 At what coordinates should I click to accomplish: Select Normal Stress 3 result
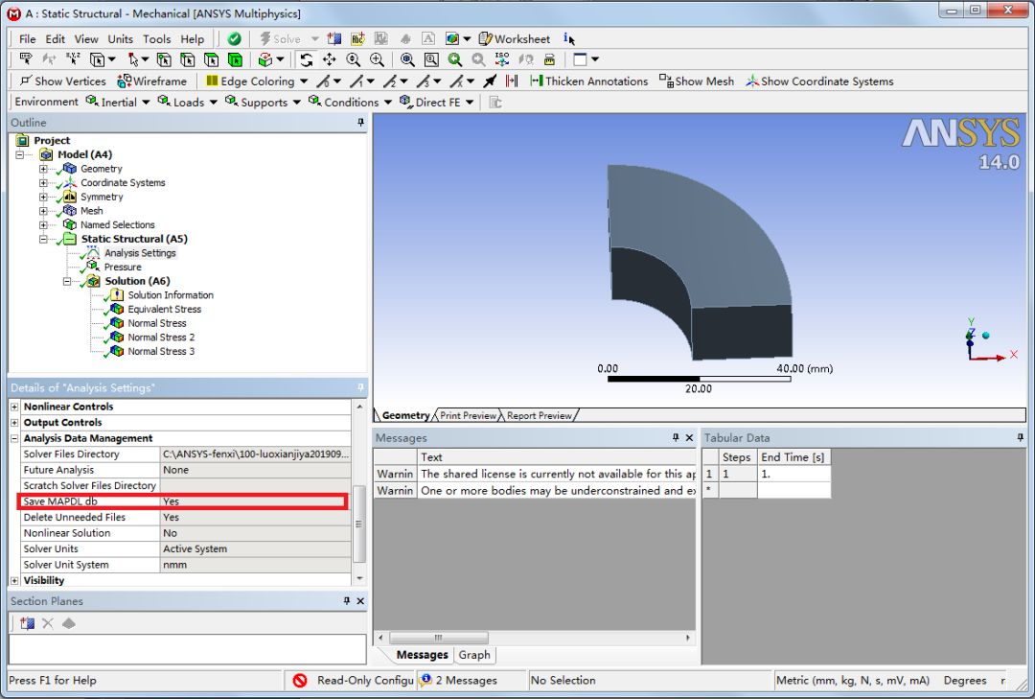[161, 352]
